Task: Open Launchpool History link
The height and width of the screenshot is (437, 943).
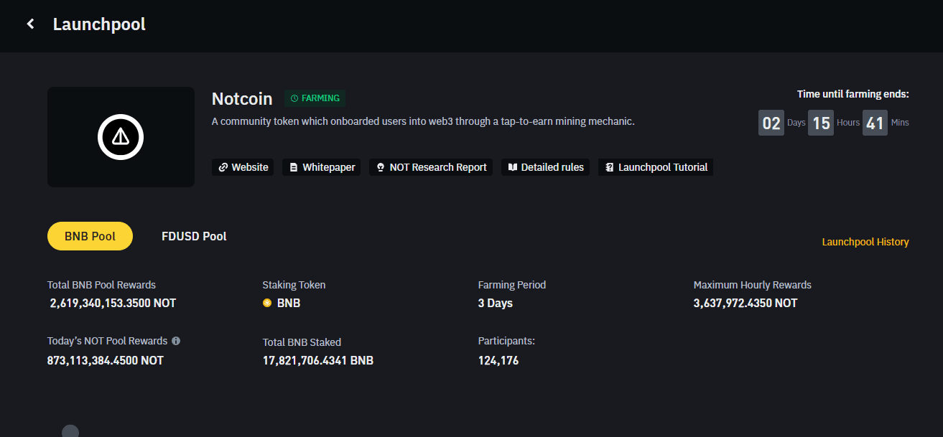Action: (865, 242)
